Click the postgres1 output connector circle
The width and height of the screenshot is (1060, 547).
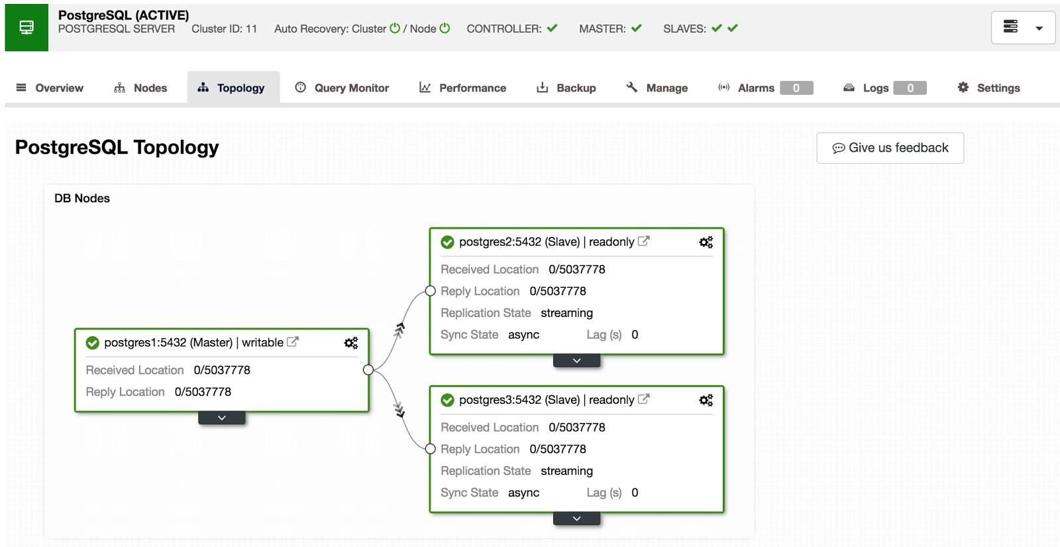pos(368,370)
